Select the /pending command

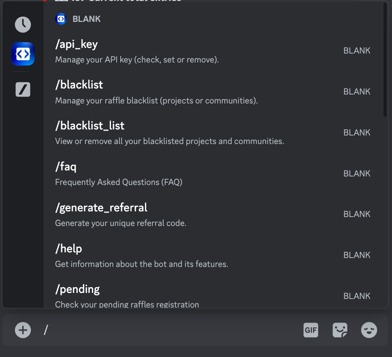pos(213,296)
